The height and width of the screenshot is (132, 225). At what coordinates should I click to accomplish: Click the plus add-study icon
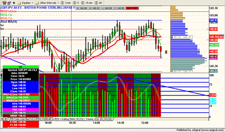pyautogui.click(x=14, y=3)
